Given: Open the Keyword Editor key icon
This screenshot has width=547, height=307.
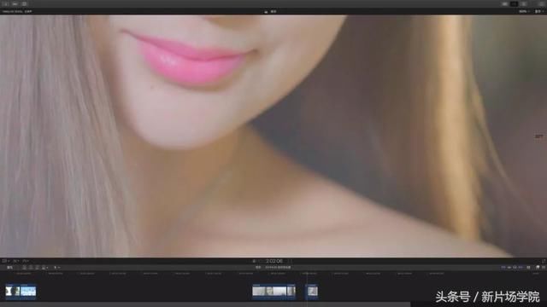Looking at the screenshot, I should [x=15, y=3].
